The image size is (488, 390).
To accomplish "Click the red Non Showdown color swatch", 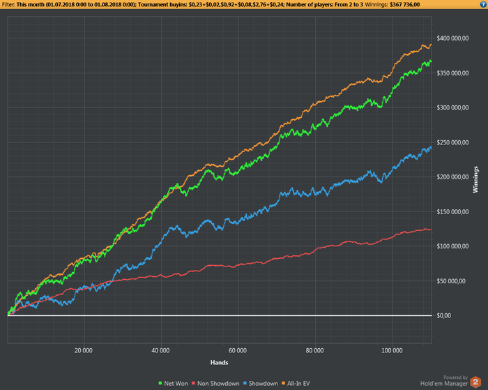I will tap(193, 384).
